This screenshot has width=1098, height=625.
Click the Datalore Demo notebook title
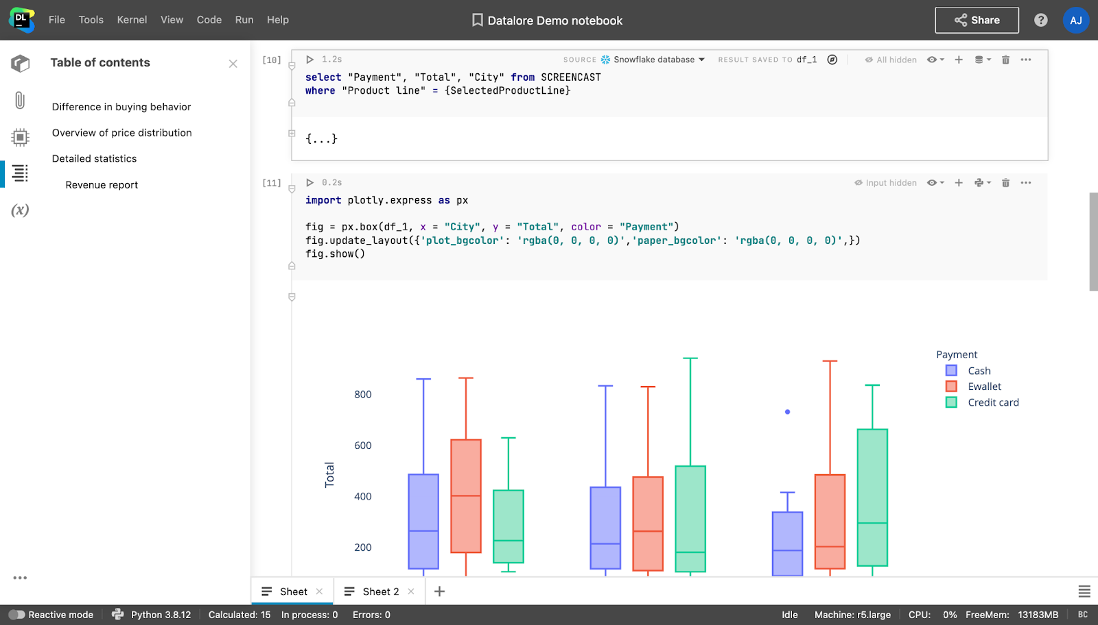click(555, 21)
